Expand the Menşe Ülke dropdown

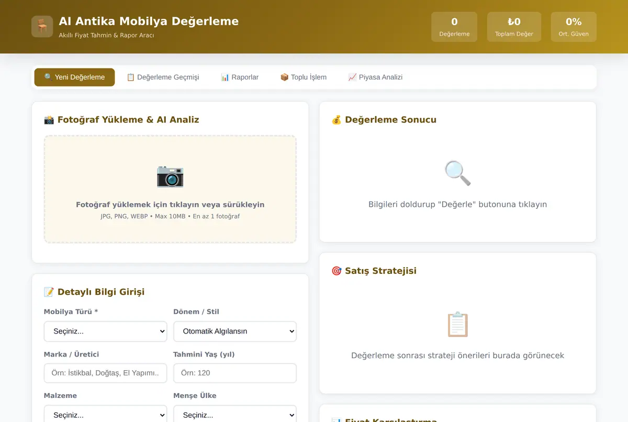[x=235, y=415]
